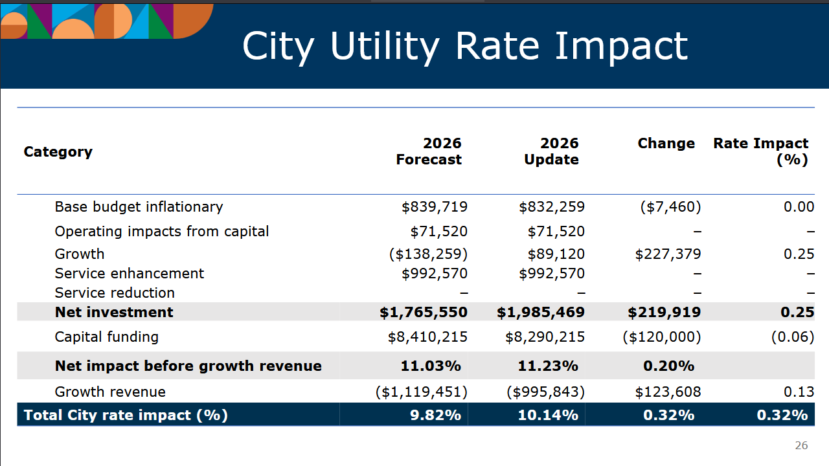Click the Service reduction row label
Image resolution: width=829 pixels, height=466 pixels.
click(115, 293)
